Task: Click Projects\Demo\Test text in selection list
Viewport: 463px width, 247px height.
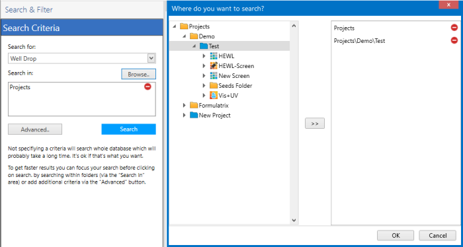Action: click(x=359, y=41)
